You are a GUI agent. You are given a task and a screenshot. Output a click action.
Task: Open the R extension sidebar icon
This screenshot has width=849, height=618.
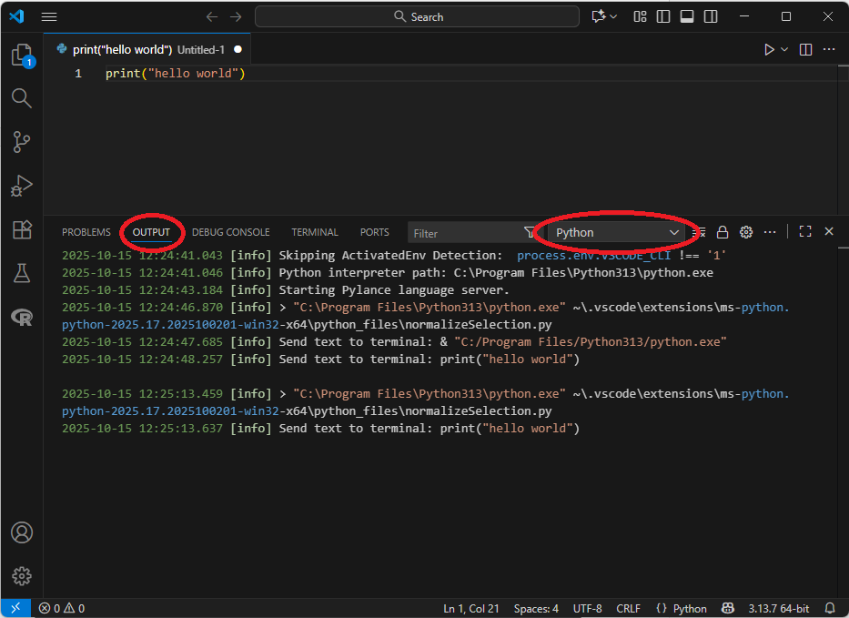(x=21, y=316)
